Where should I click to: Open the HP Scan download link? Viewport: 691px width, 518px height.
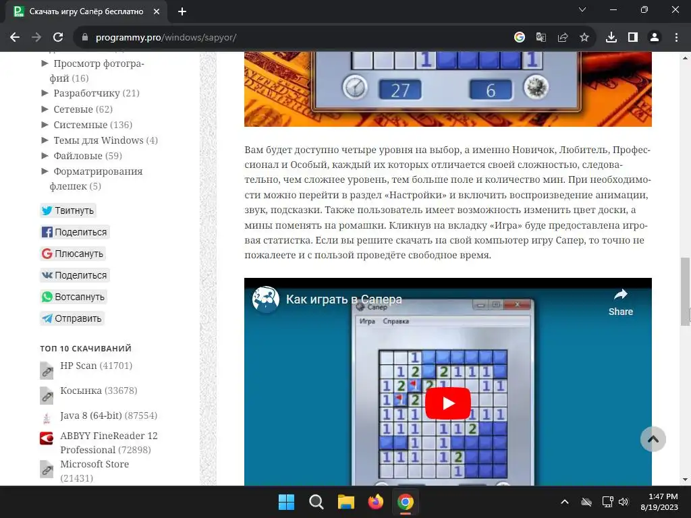point(78,366)
